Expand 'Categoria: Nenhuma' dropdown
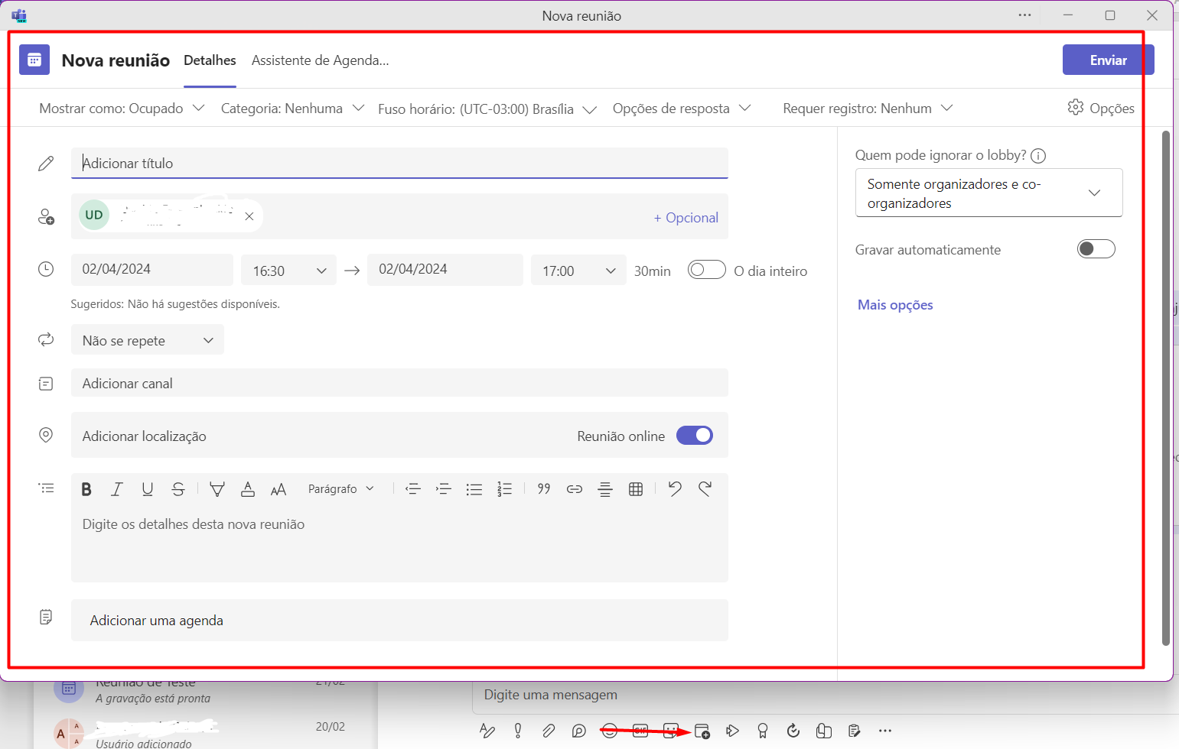The image size is (1179, 749). (x=292, y=108)
